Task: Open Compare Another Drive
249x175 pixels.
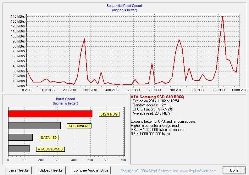Action: coord(91,170)
